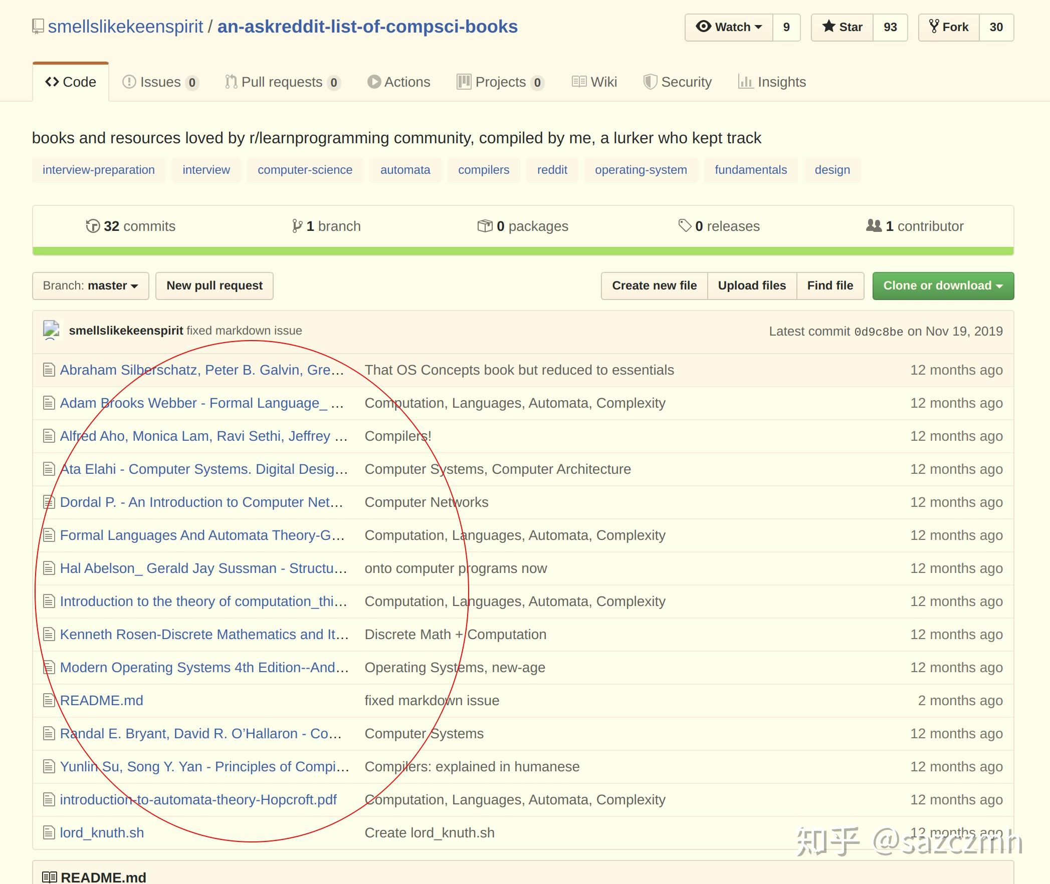Viewport: 1050px width, 884px height.
Task: Click the Issues tab exclamation icon
Action: [x=129, y=82]
